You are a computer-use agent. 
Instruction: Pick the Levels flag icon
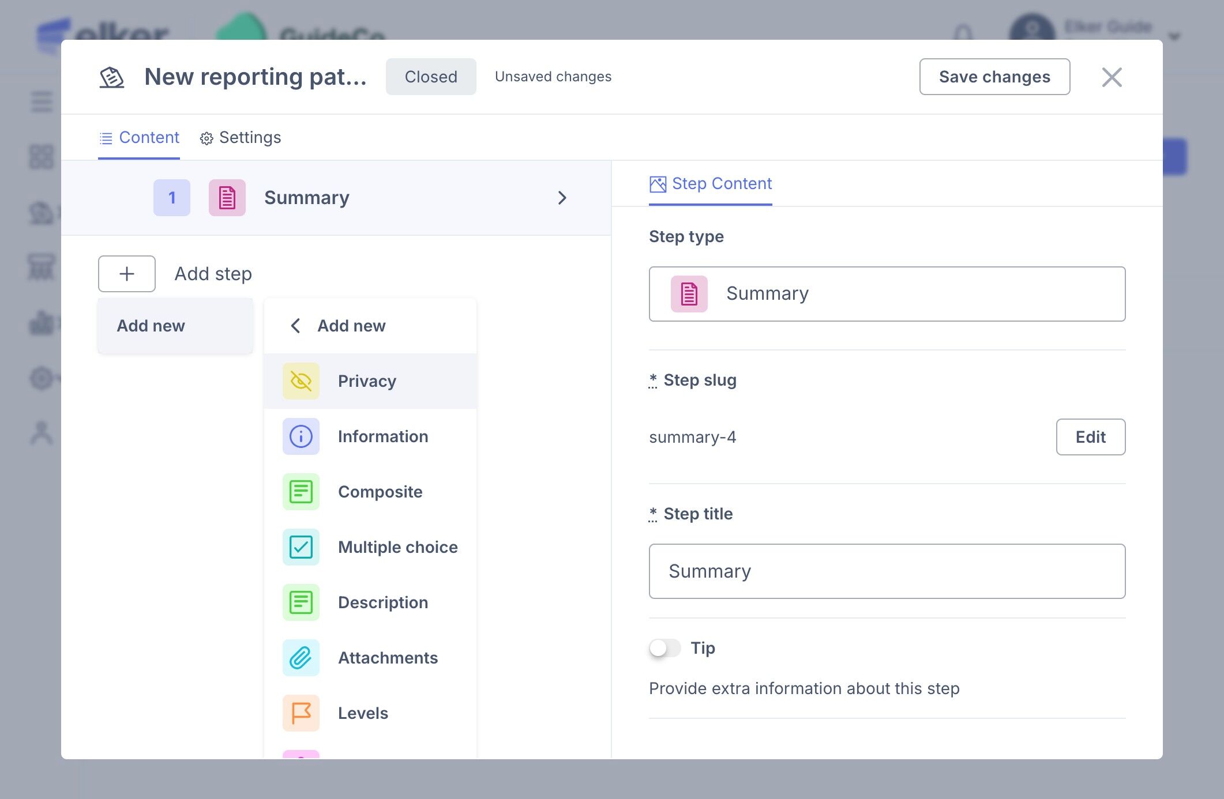pyautogui.click(x=301, y=713)
